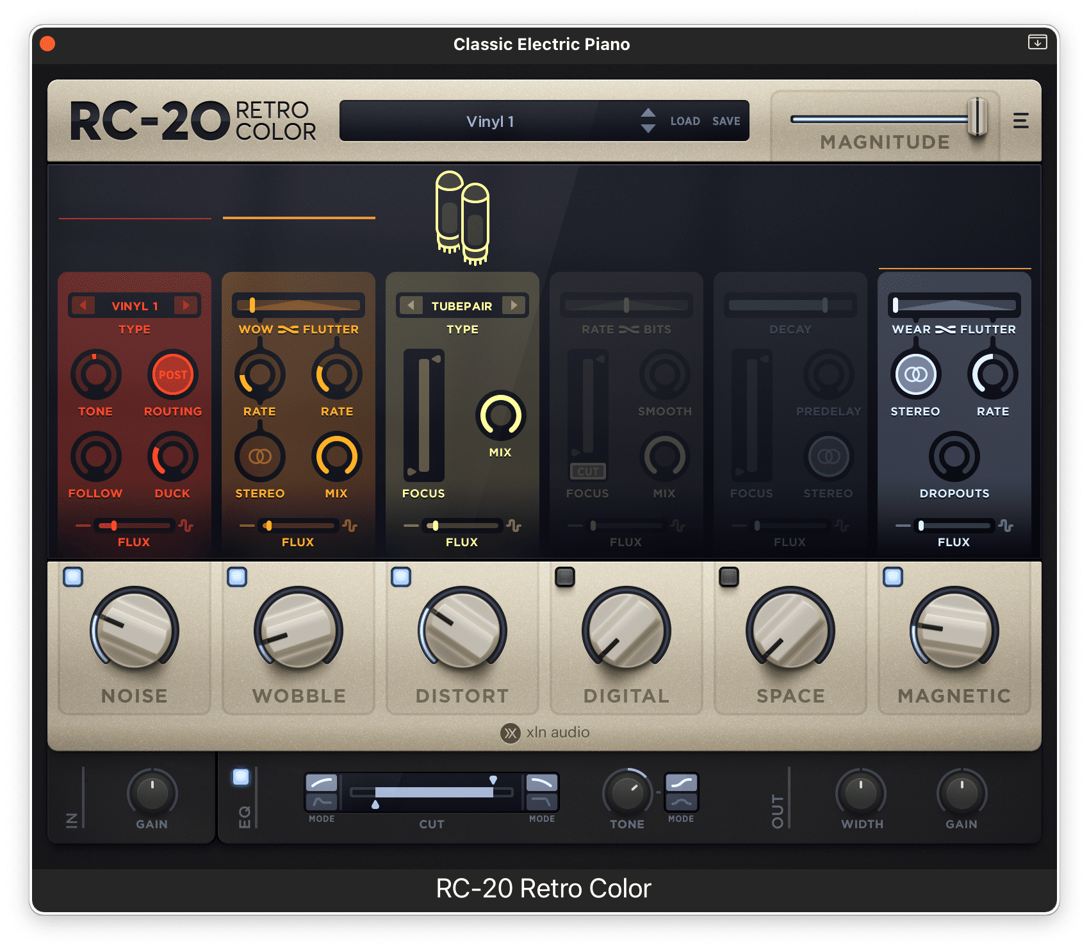Click the large Magnetic amount knob

(954, 631)
